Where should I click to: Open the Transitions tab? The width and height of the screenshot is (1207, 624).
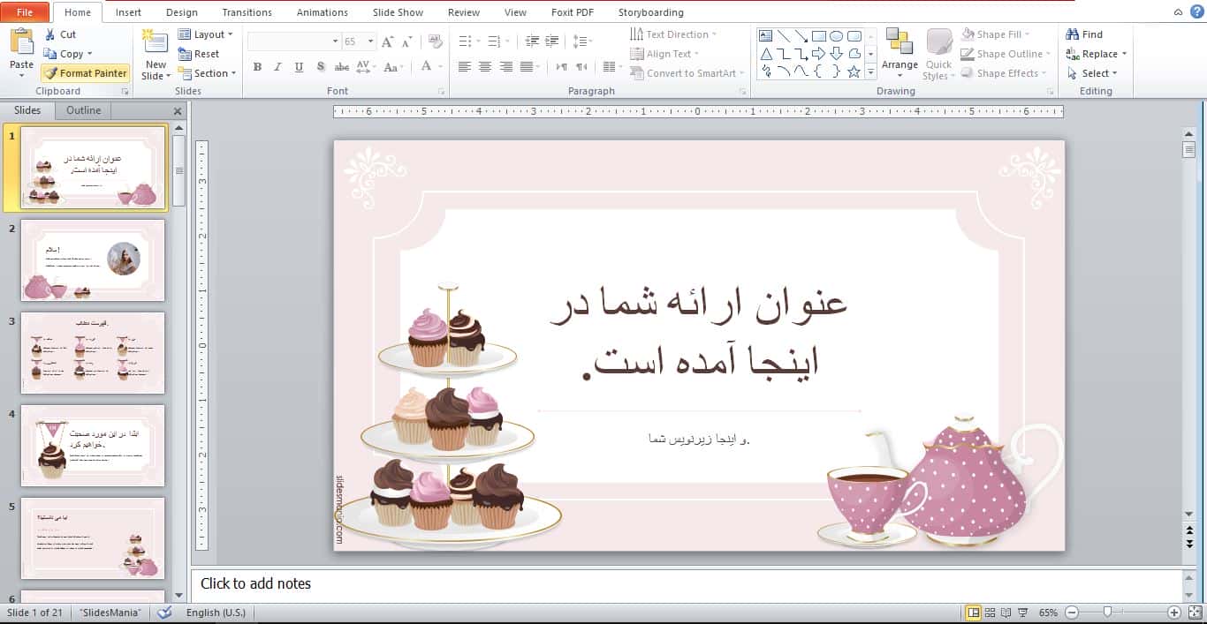(247, 12)
